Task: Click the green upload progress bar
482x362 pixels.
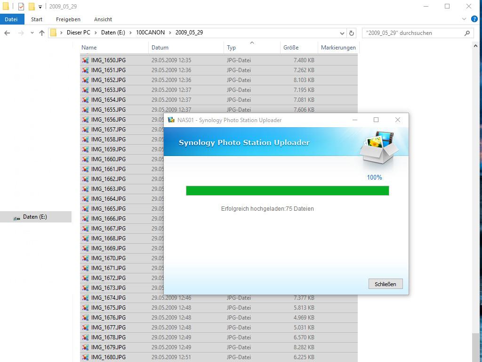Action: [x=288, y=190]
